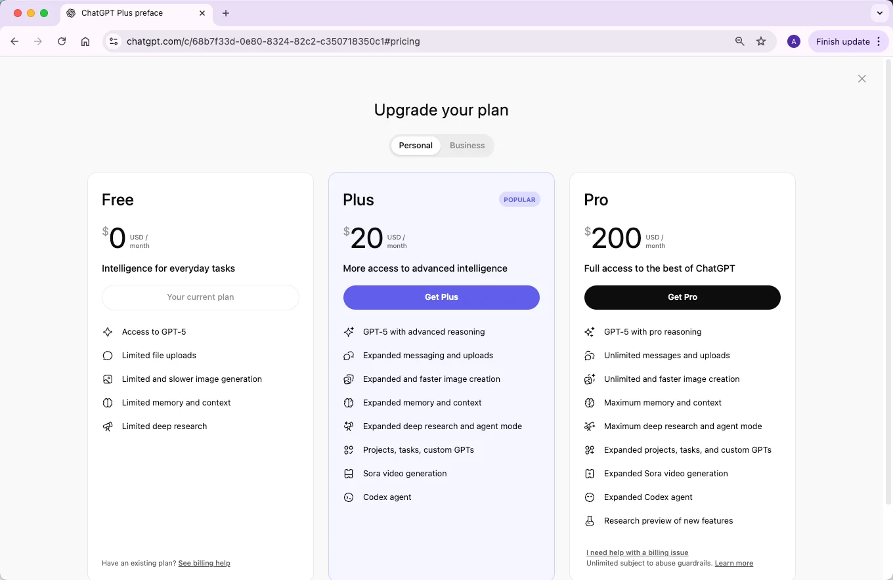The width and height of the screenshot is (893, 580).
Task: Open the browser home page
Action: click(85, 41)
